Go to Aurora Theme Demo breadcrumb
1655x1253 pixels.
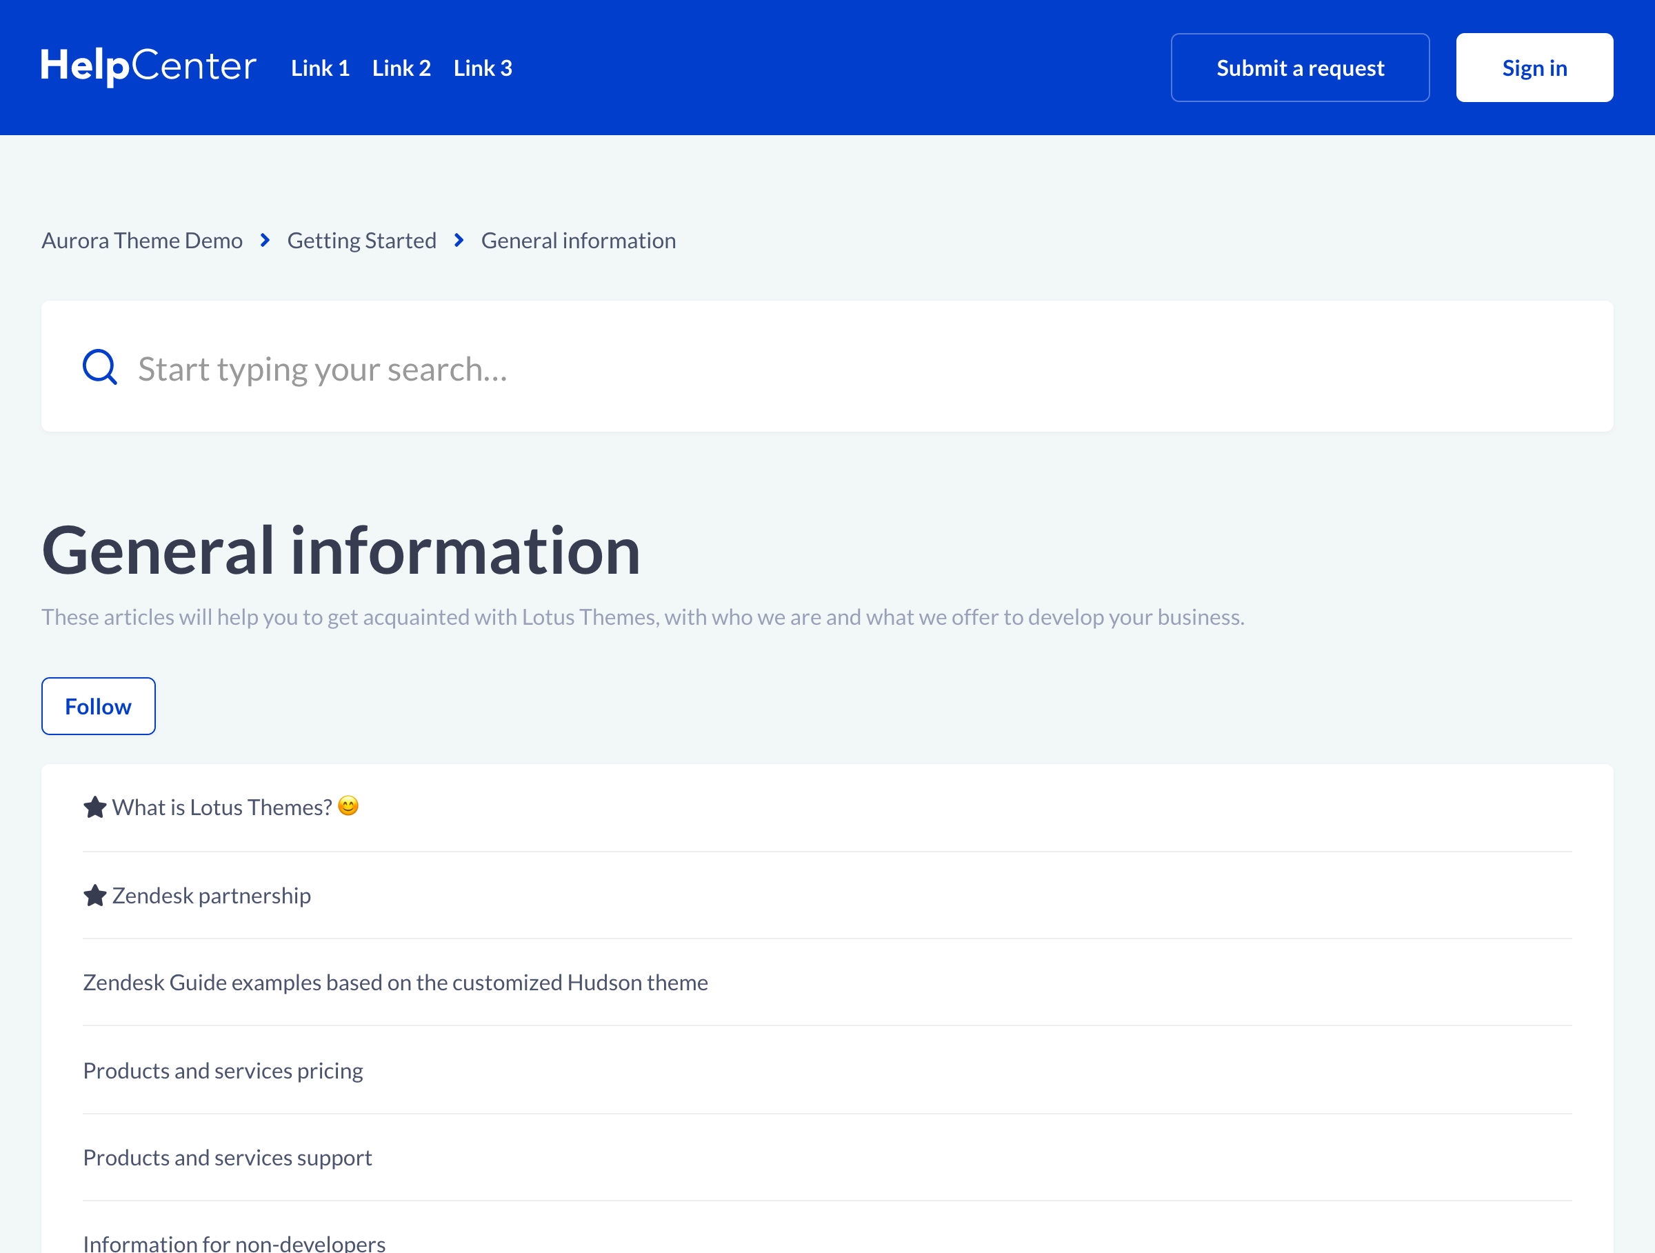click(x=142, y=240)
